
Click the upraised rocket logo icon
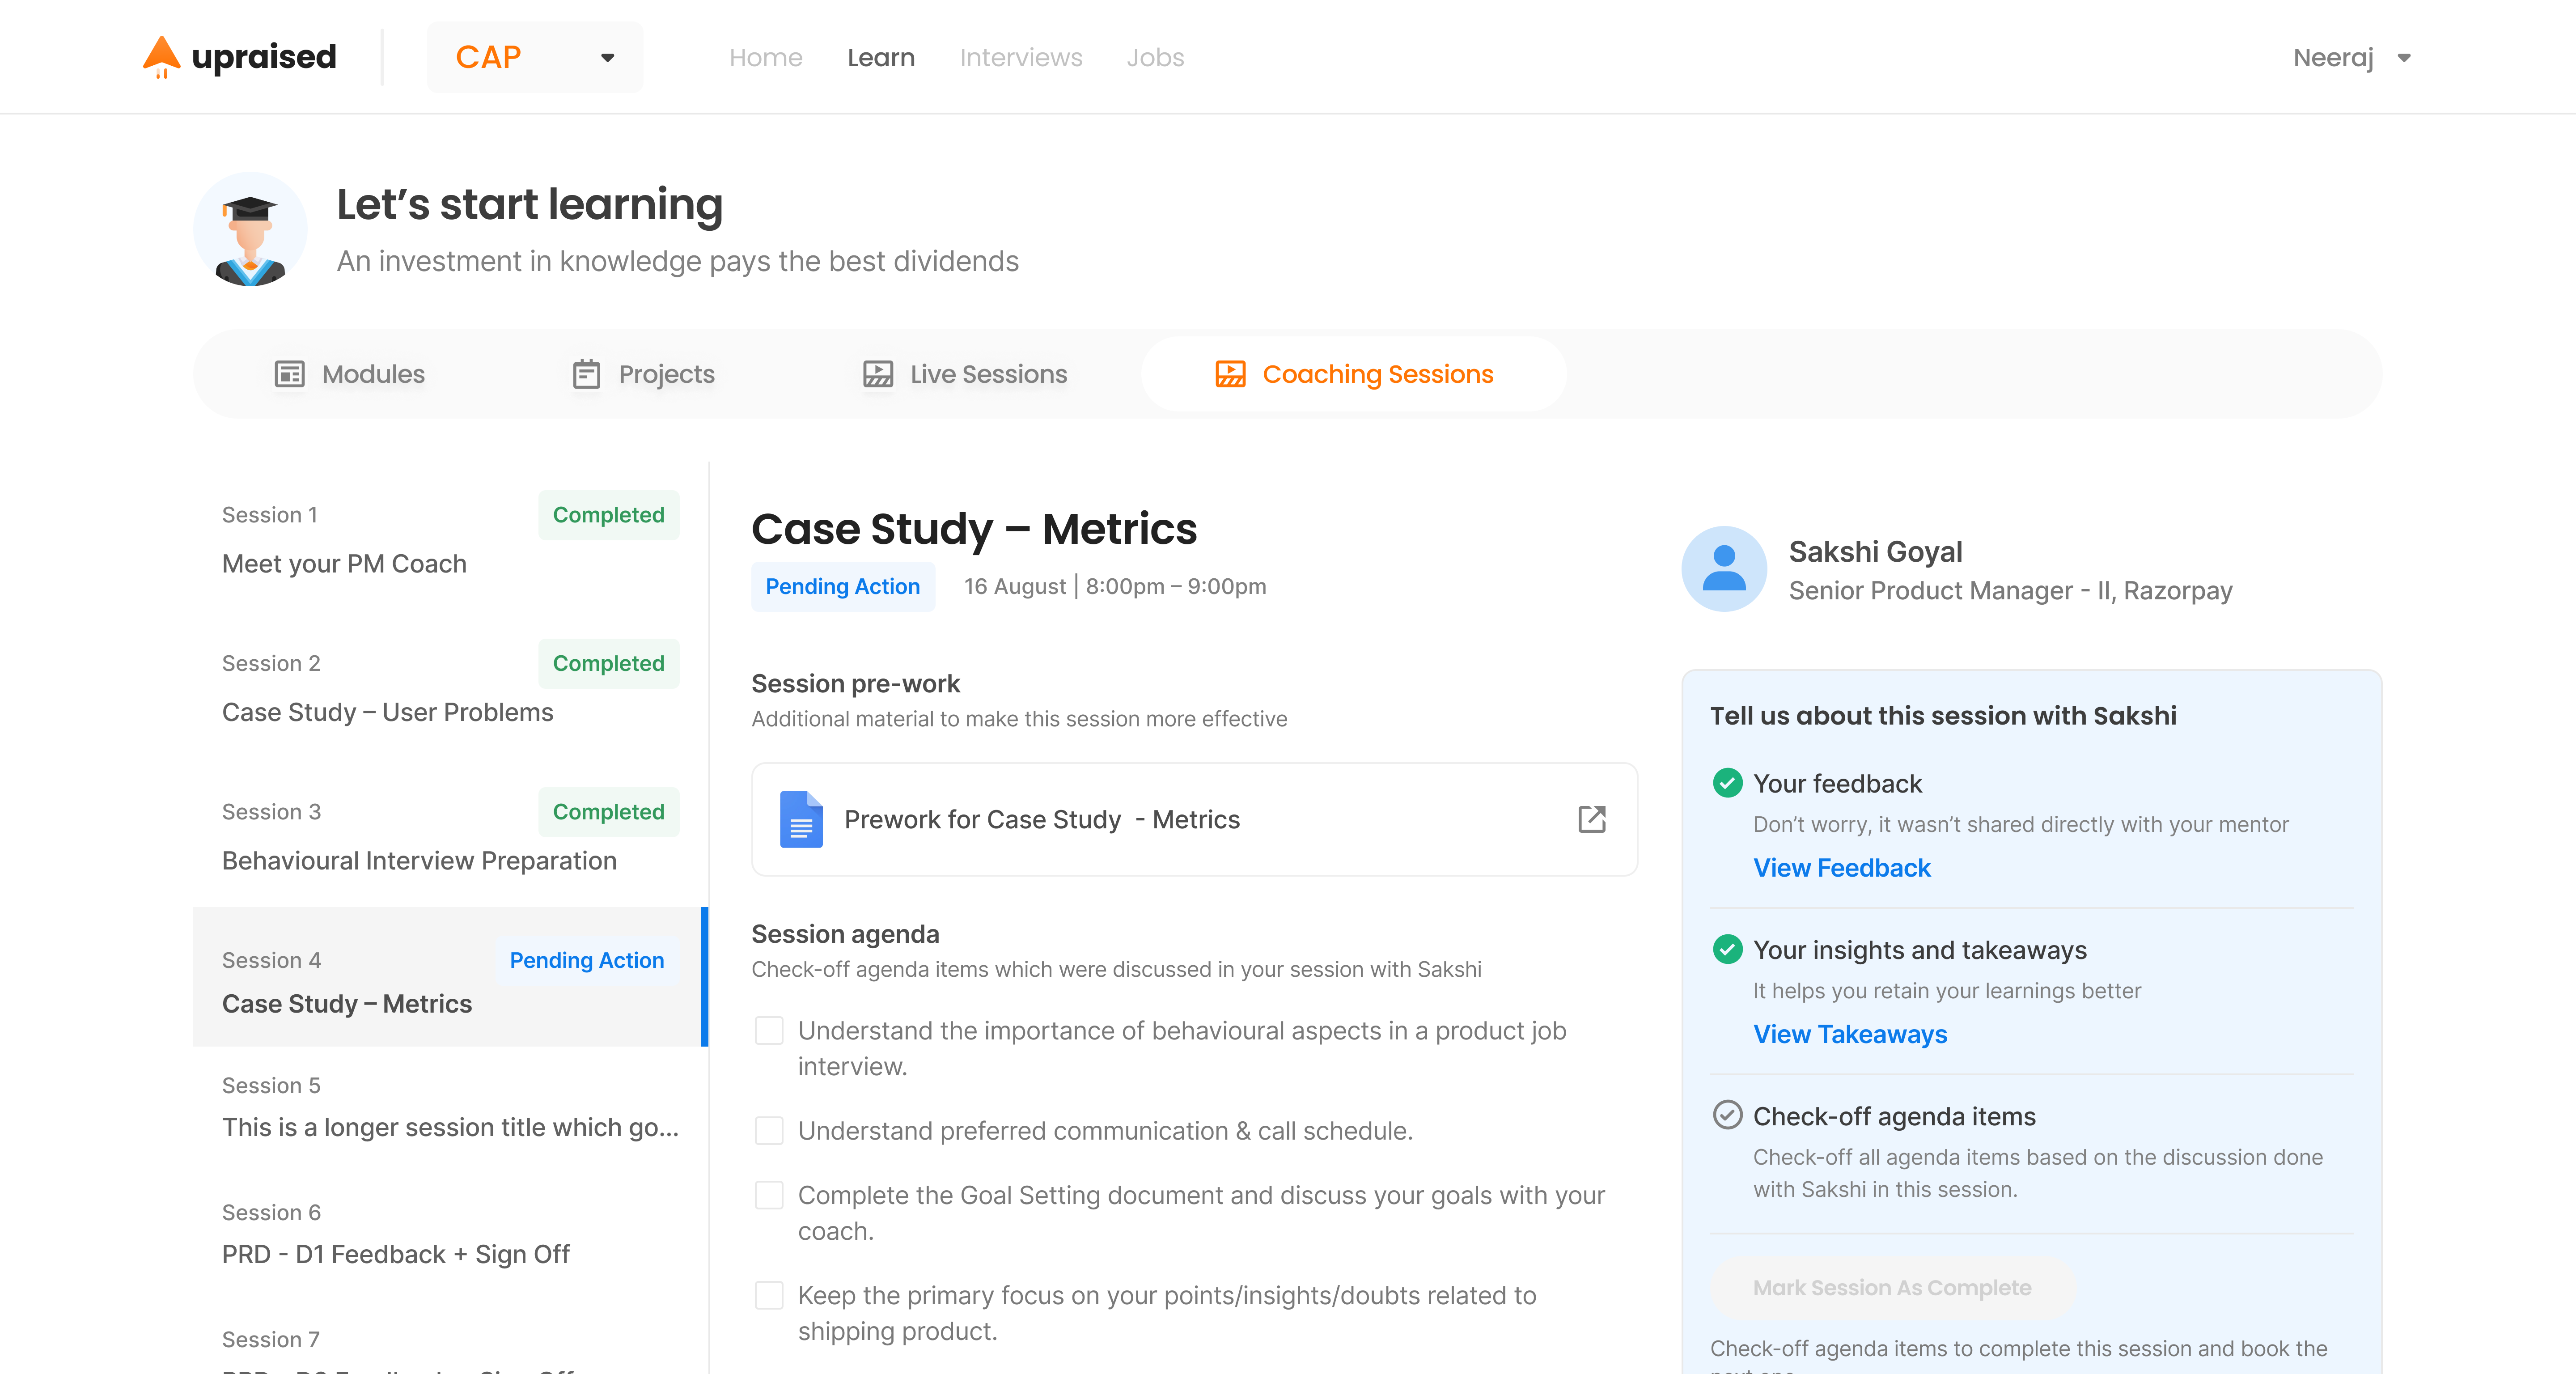pyautogui.click(x=161, y=57)
